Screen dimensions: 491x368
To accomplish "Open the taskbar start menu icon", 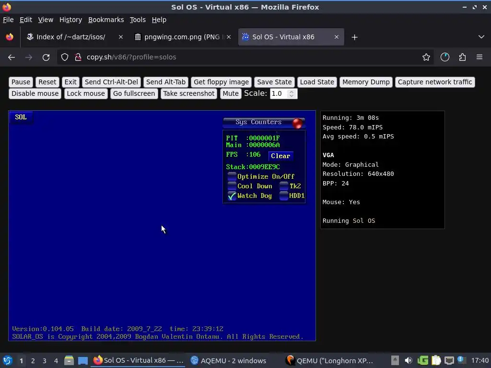I will click(8, 360).
